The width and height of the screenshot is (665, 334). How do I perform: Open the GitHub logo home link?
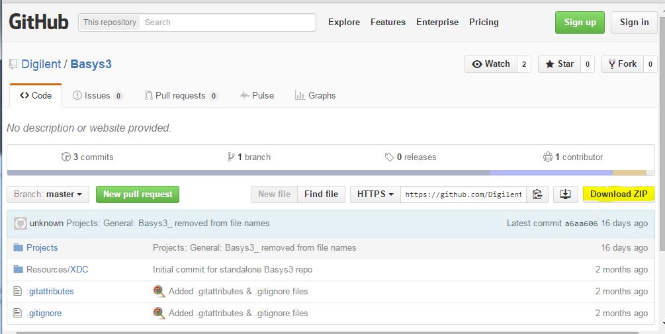click(x=38, y=22)
